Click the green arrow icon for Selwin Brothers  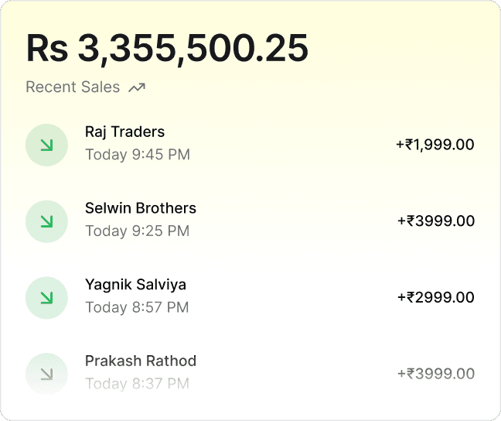[47, 221]
